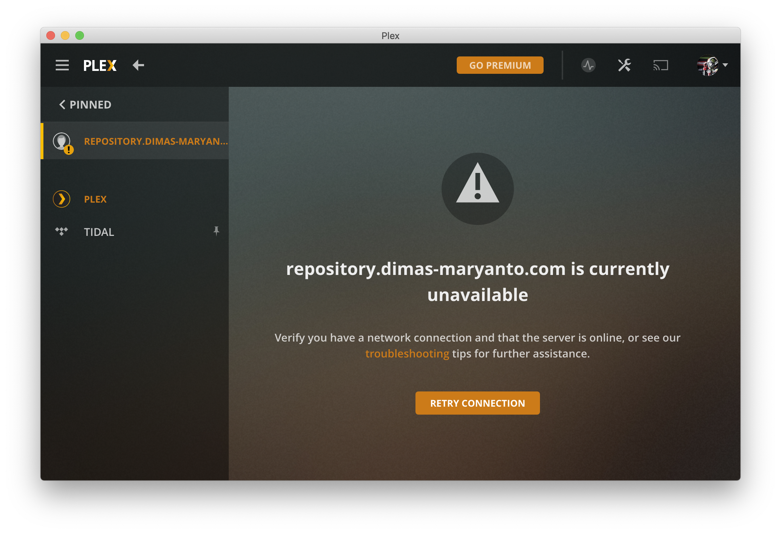Screen dimensions: 781x534
Task: Collapse the Pinned sidebar chevron
Action: [x=62, y=105]
